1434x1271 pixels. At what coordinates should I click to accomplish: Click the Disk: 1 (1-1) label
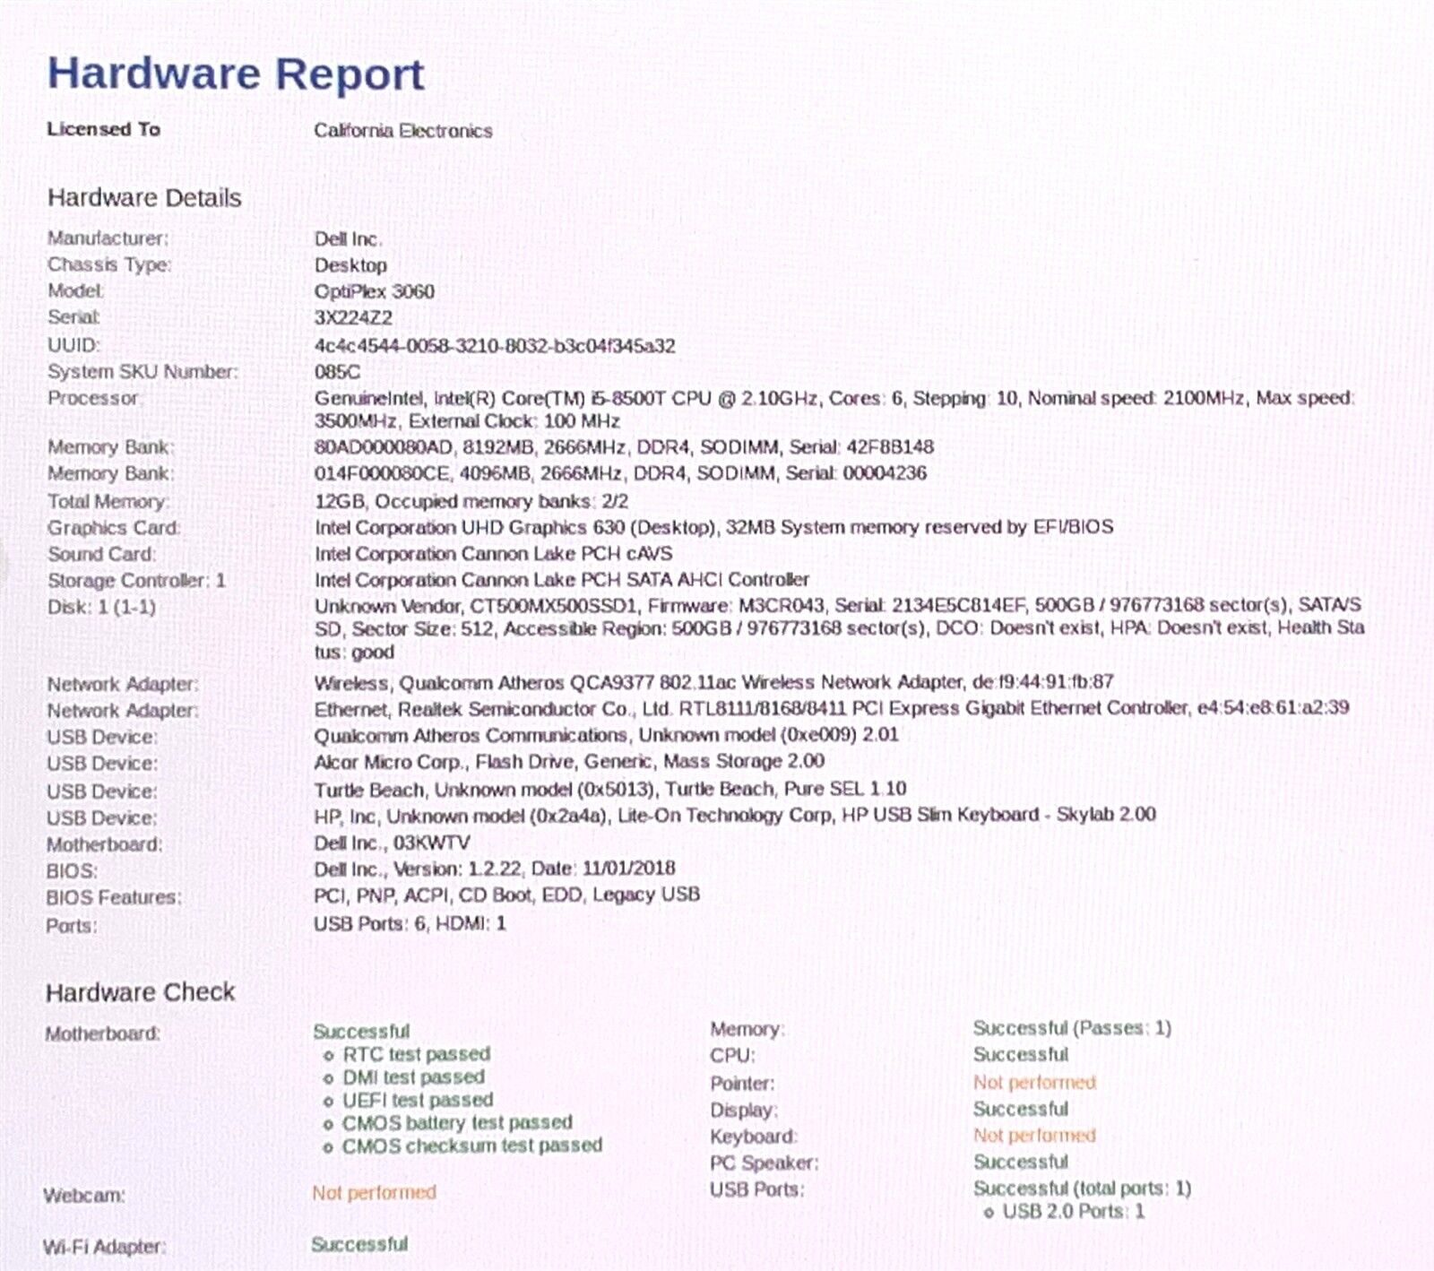coord(101,607)
